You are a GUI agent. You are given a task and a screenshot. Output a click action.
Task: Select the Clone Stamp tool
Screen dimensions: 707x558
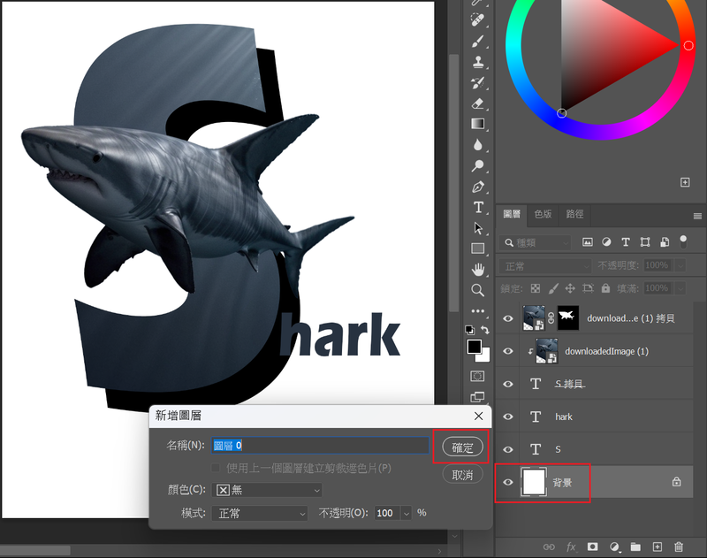pyautogui.click(x=478, y=62)
